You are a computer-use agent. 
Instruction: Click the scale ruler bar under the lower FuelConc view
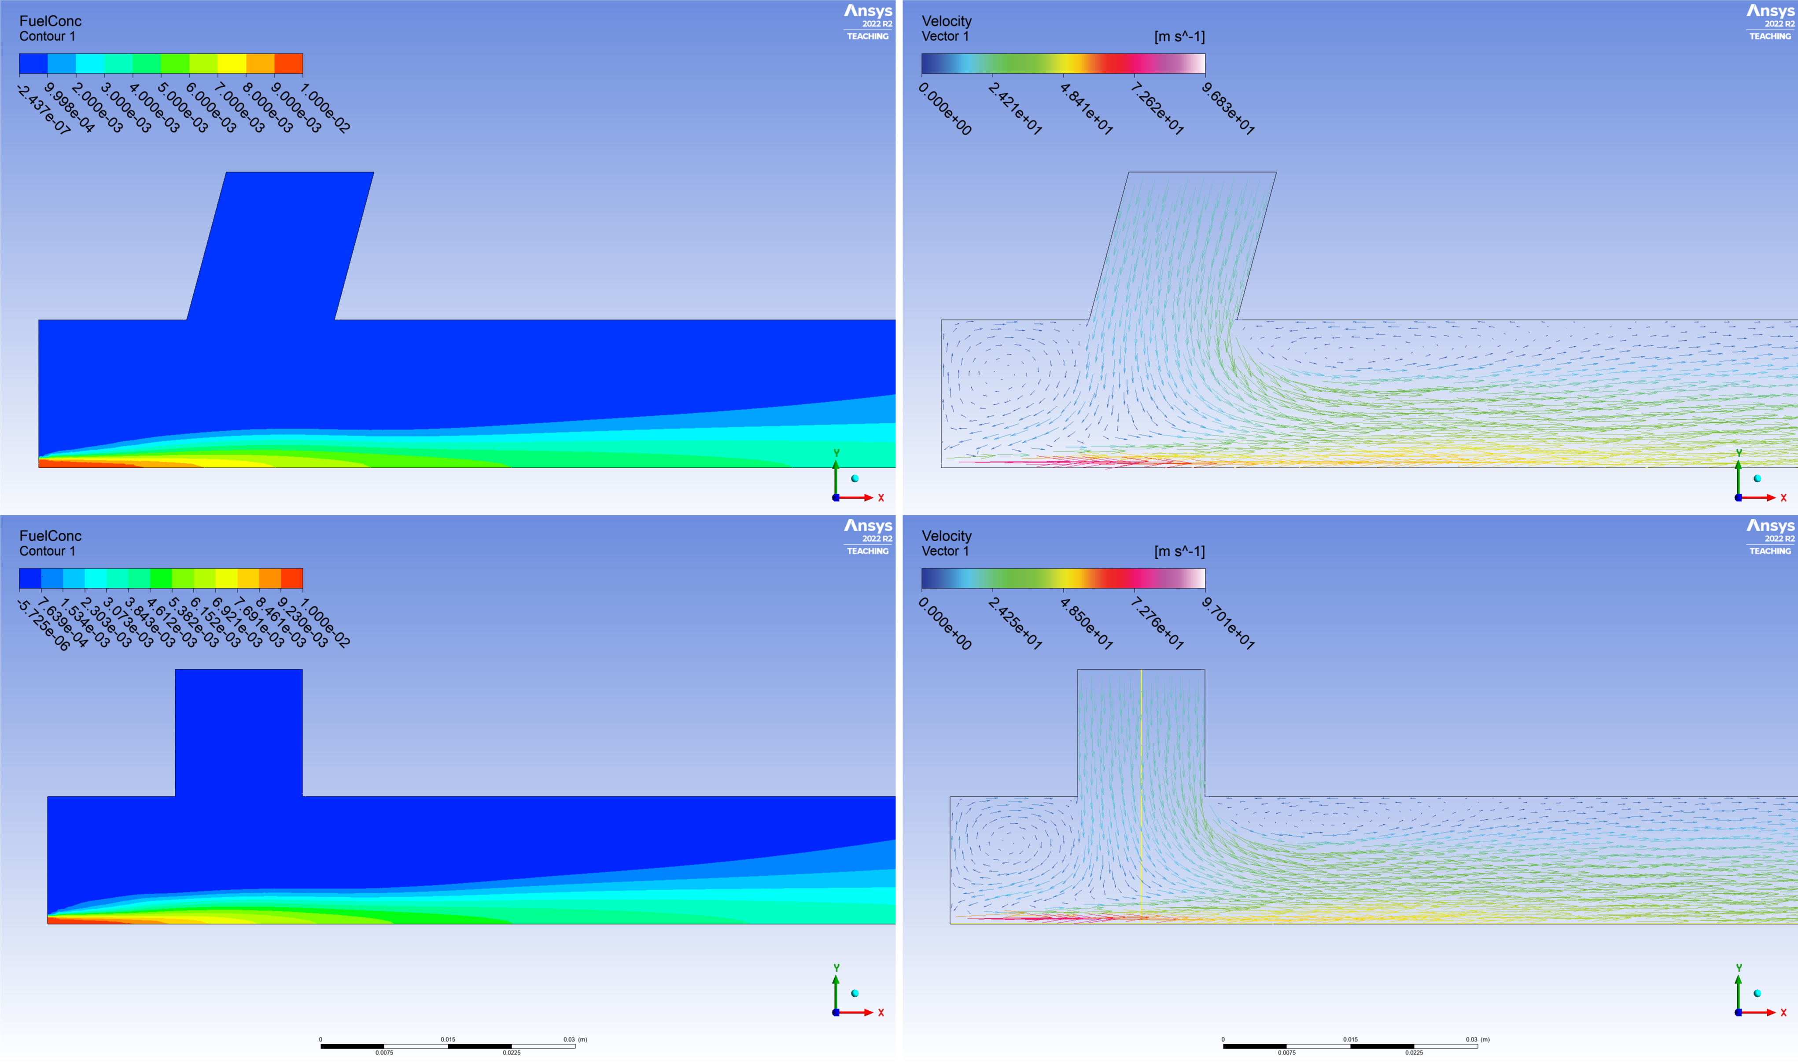(x=448, y=1046)
